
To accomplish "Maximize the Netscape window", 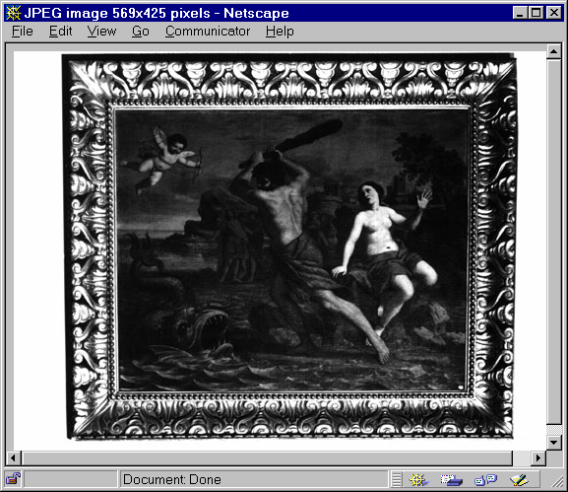I will [536, 13].
